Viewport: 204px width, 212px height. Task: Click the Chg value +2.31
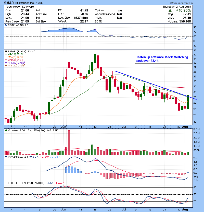pyautogui.click(x=187, y=14)
